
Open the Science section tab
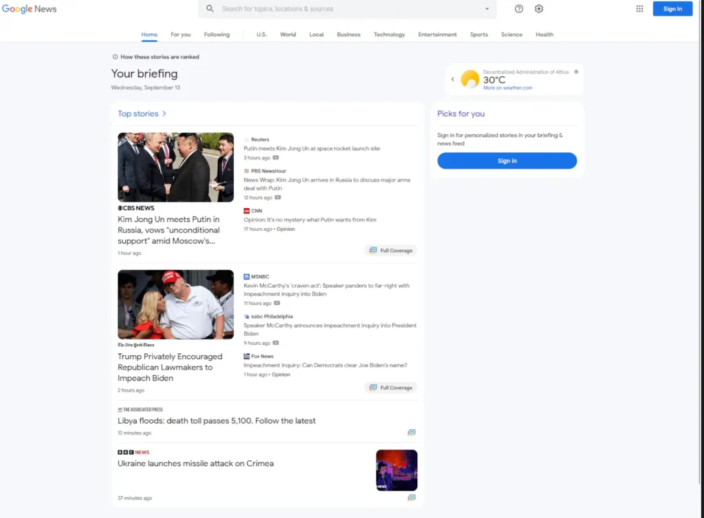point(511,34)
